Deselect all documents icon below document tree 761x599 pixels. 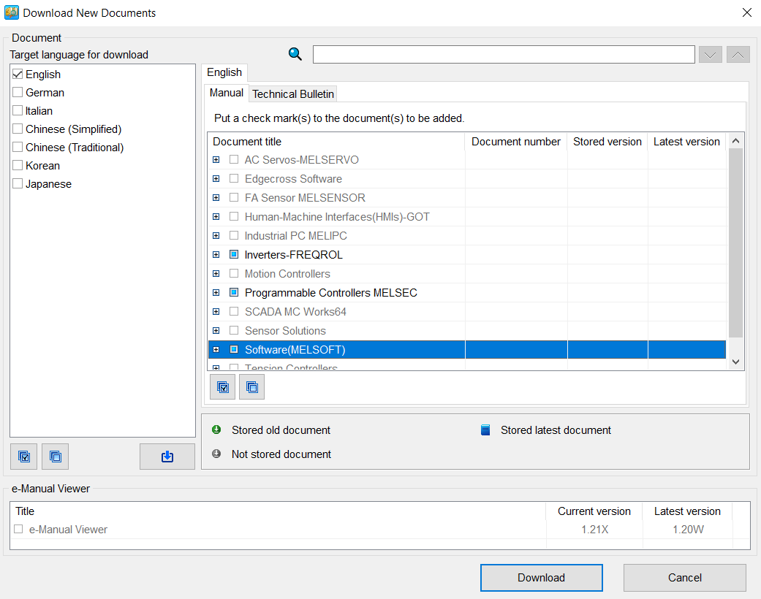(252, 387)
